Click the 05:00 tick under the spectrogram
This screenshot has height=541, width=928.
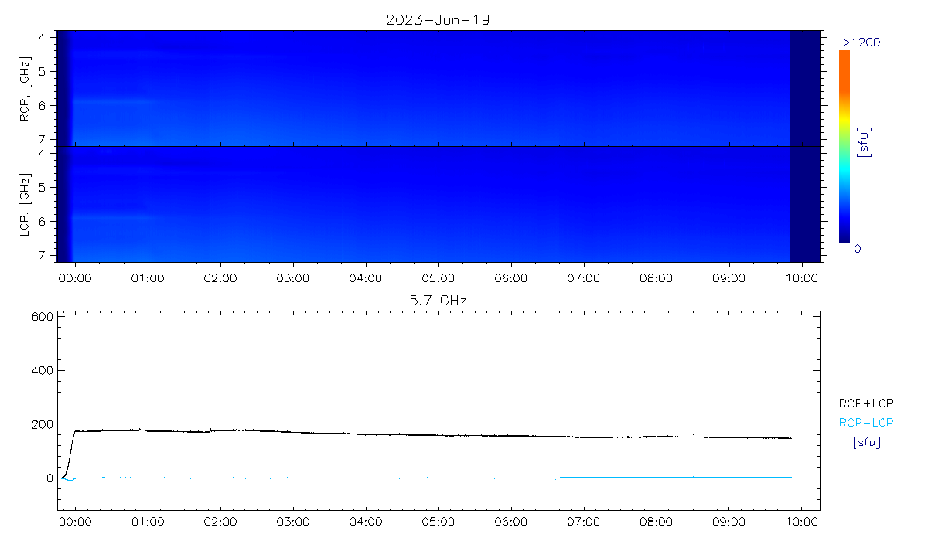coord(438,277)
